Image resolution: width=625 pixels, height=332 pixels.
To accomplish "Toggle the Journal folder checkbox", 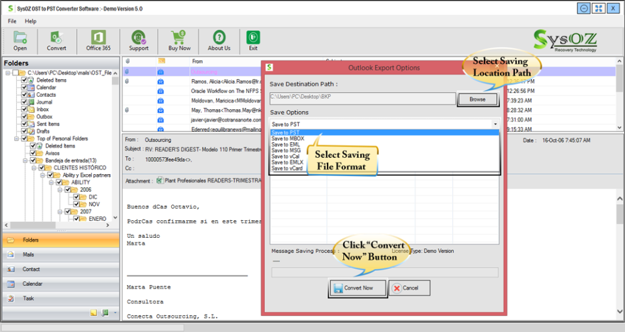I will pyautogui.click(x=24, y=102).
